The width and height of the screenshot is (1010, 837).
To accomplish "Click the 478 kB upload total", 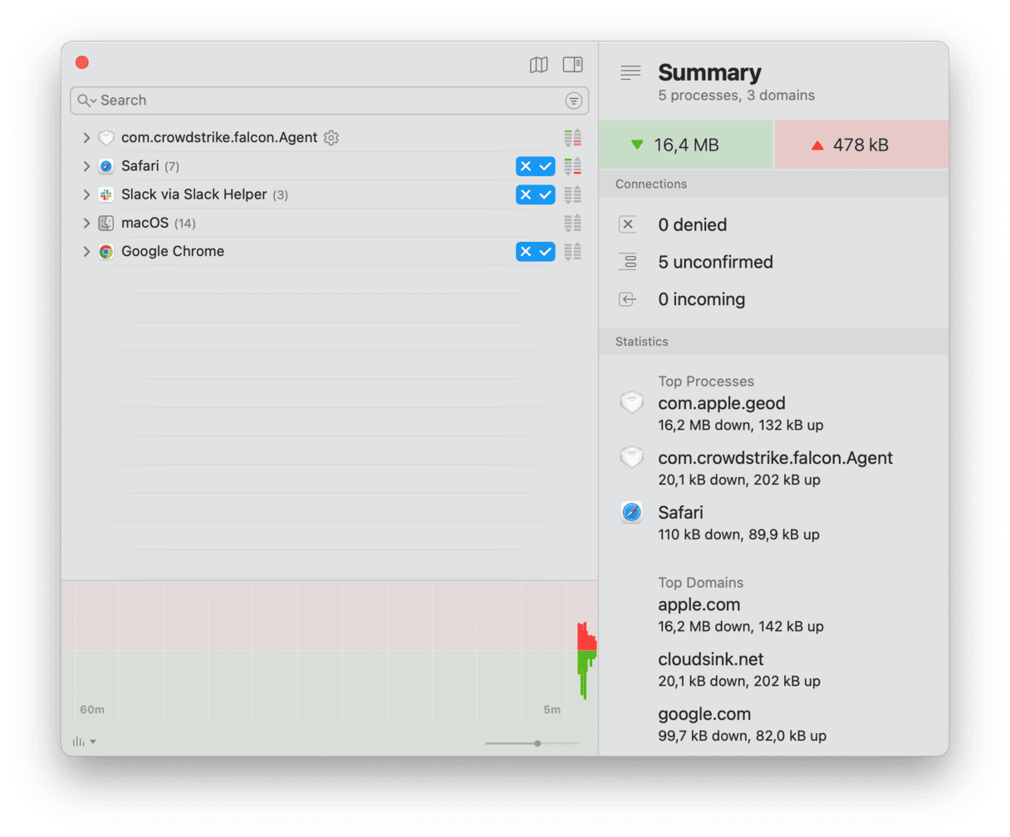I will (861, 145).
